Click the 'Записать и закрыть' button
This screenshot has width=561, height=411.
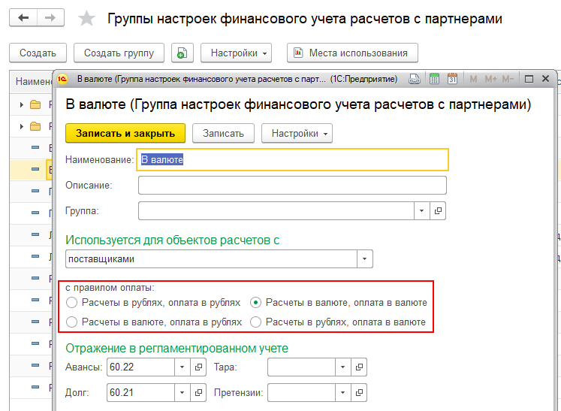pos(125,133)
